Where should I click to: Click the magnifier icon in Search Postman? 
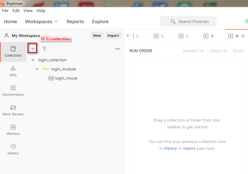pos(173,21)
